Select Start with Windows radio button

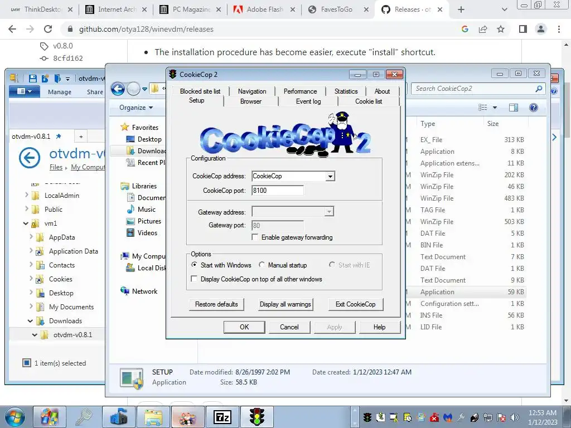click(195, 265)
